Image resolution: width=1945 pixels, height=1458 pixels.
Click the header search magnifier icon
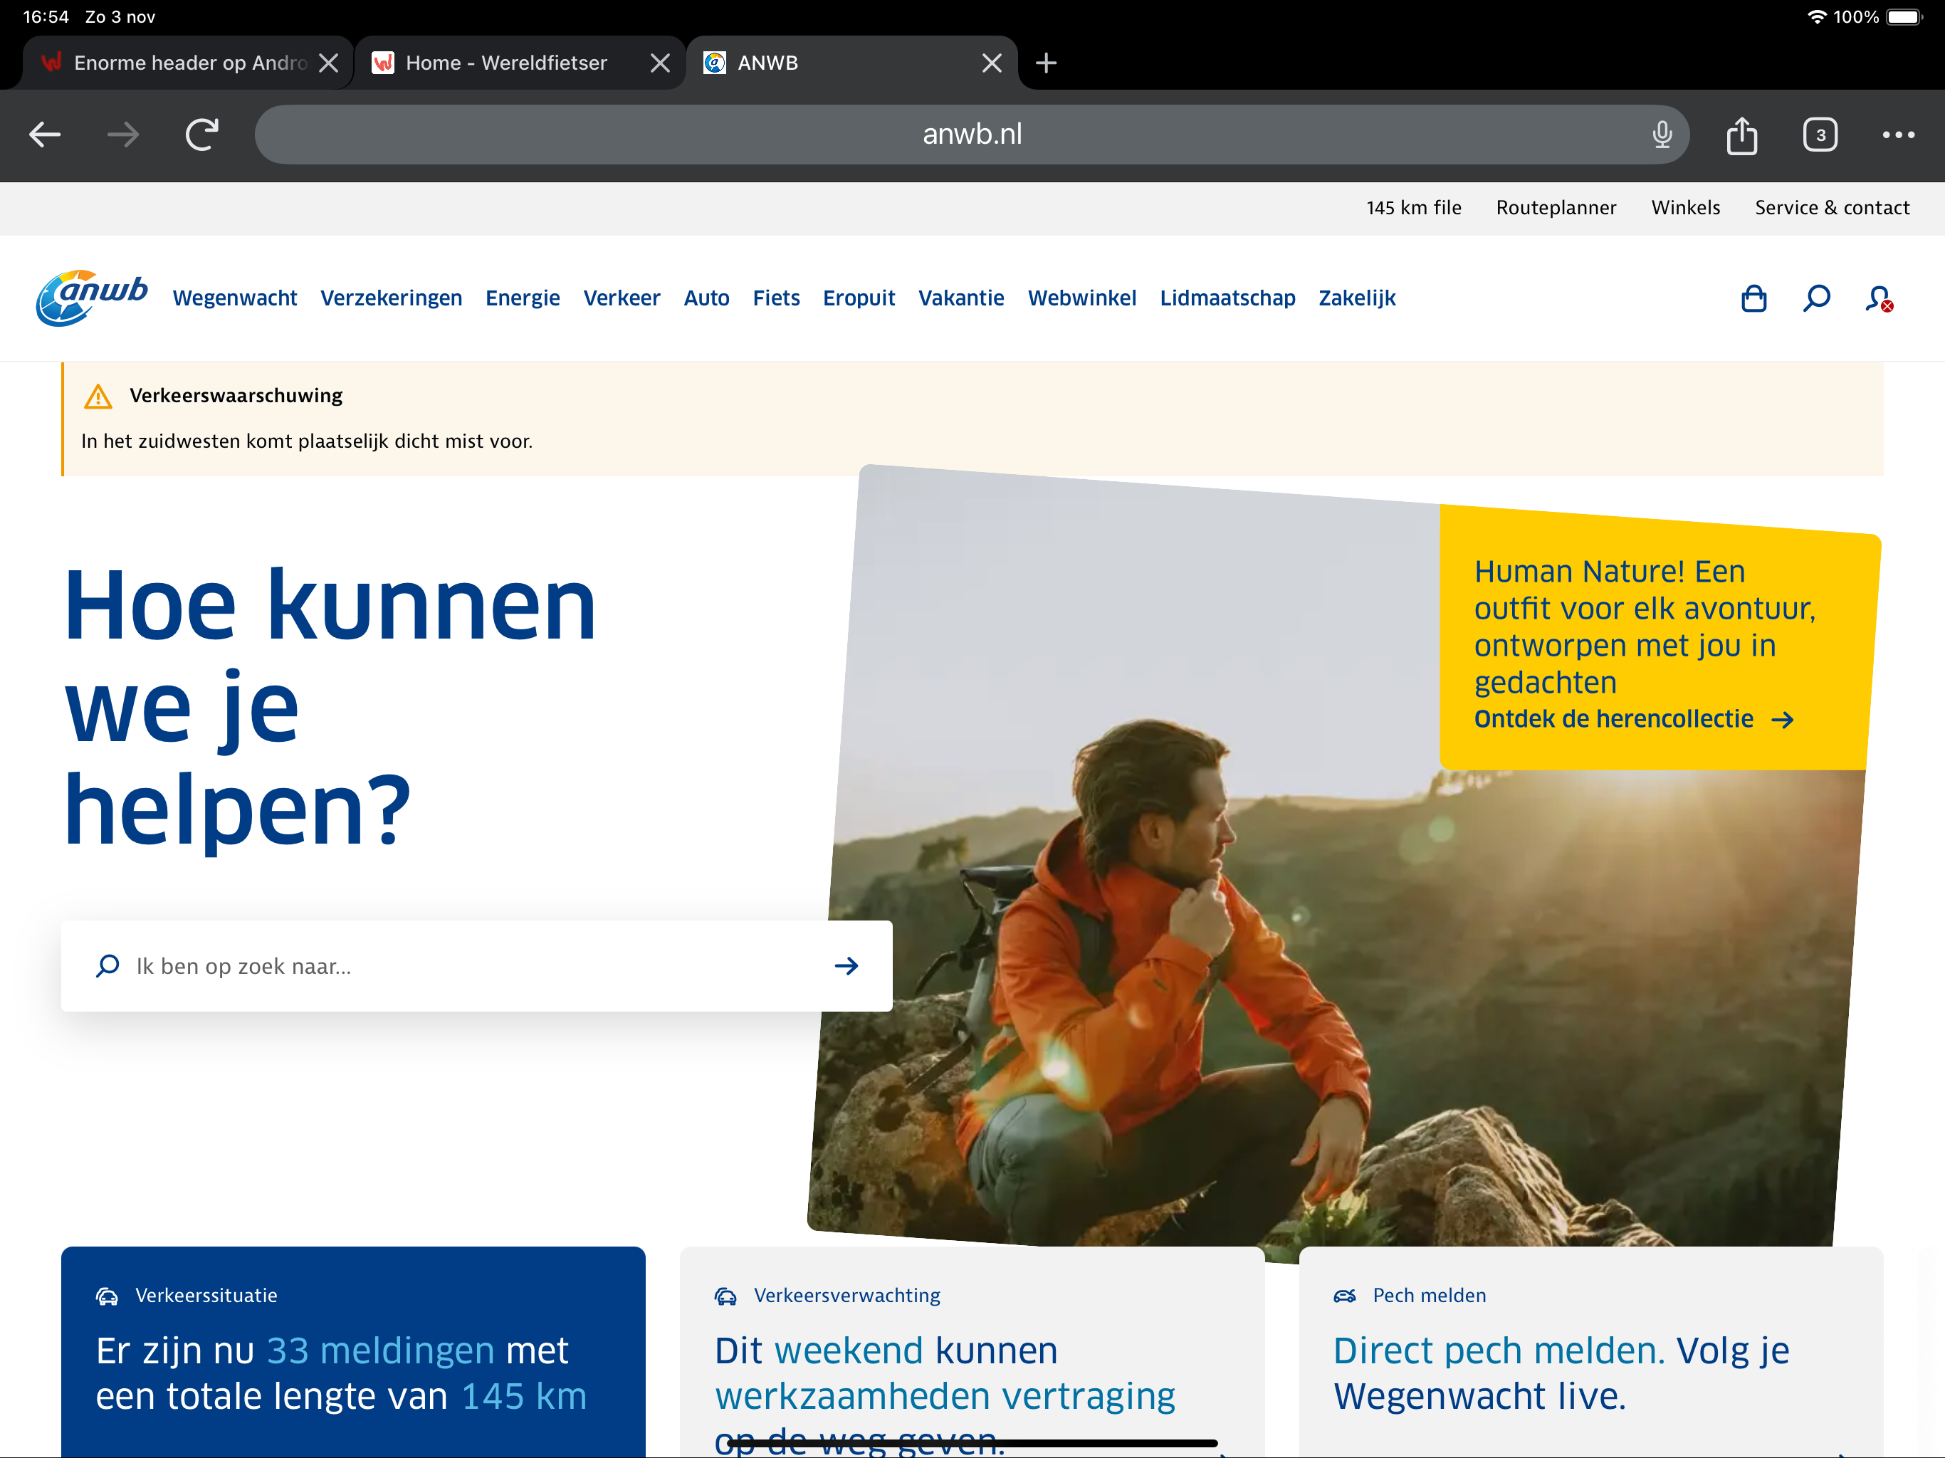(x=1815, y=299)
